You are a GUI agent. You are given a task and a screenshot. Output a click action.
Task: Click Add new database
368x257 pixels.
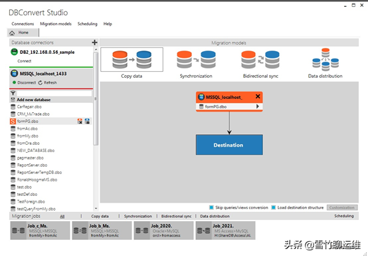click(x=34, y=100)
